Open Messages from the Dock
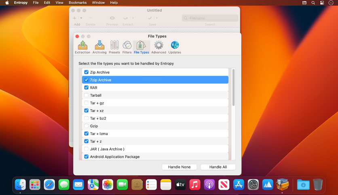338x195 pixels. point(64,185)
